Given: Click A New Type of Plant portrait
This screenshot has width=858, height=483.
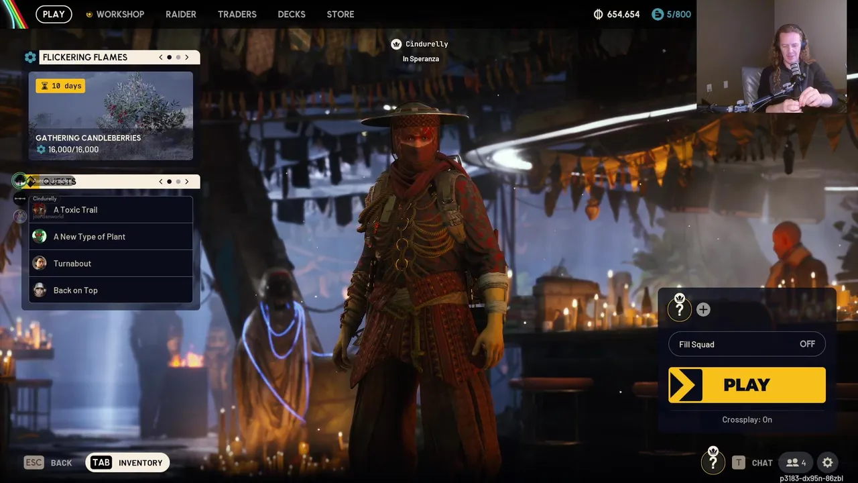Looking at the screenshot, I should 40,236.
